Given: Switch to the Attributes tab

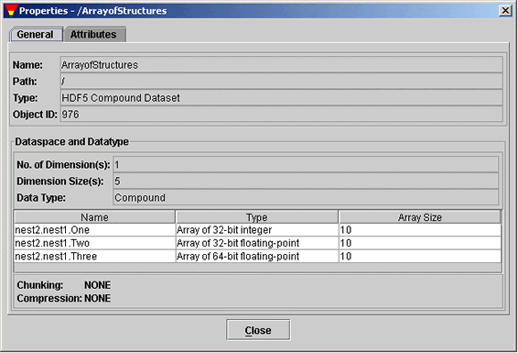Looking at the screenshot, I should 94,35.
